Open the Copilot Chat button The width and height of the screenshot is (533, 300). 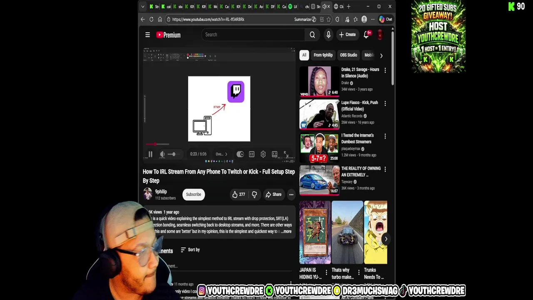coord(386,19)
